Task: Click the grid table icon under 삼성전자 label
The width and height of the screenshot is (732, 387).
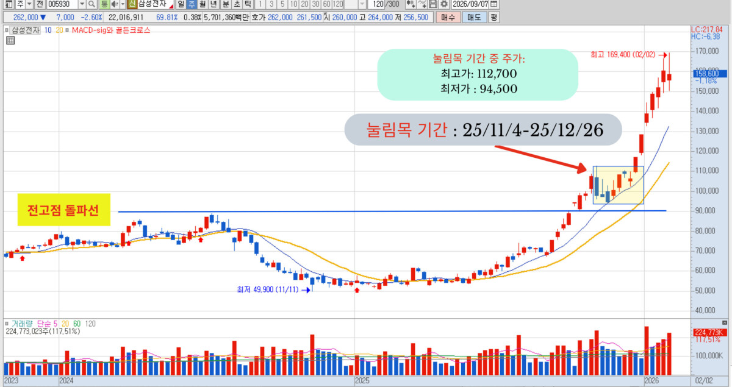Action: point(10,41)
